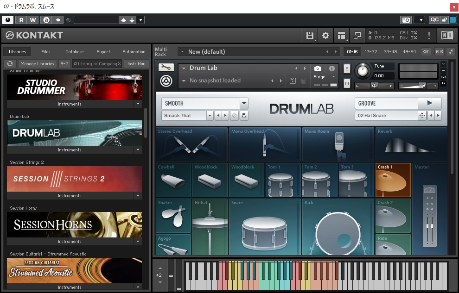Open Kontakt options gear icon
Screen dimensions: 459x293
point(325,36)
